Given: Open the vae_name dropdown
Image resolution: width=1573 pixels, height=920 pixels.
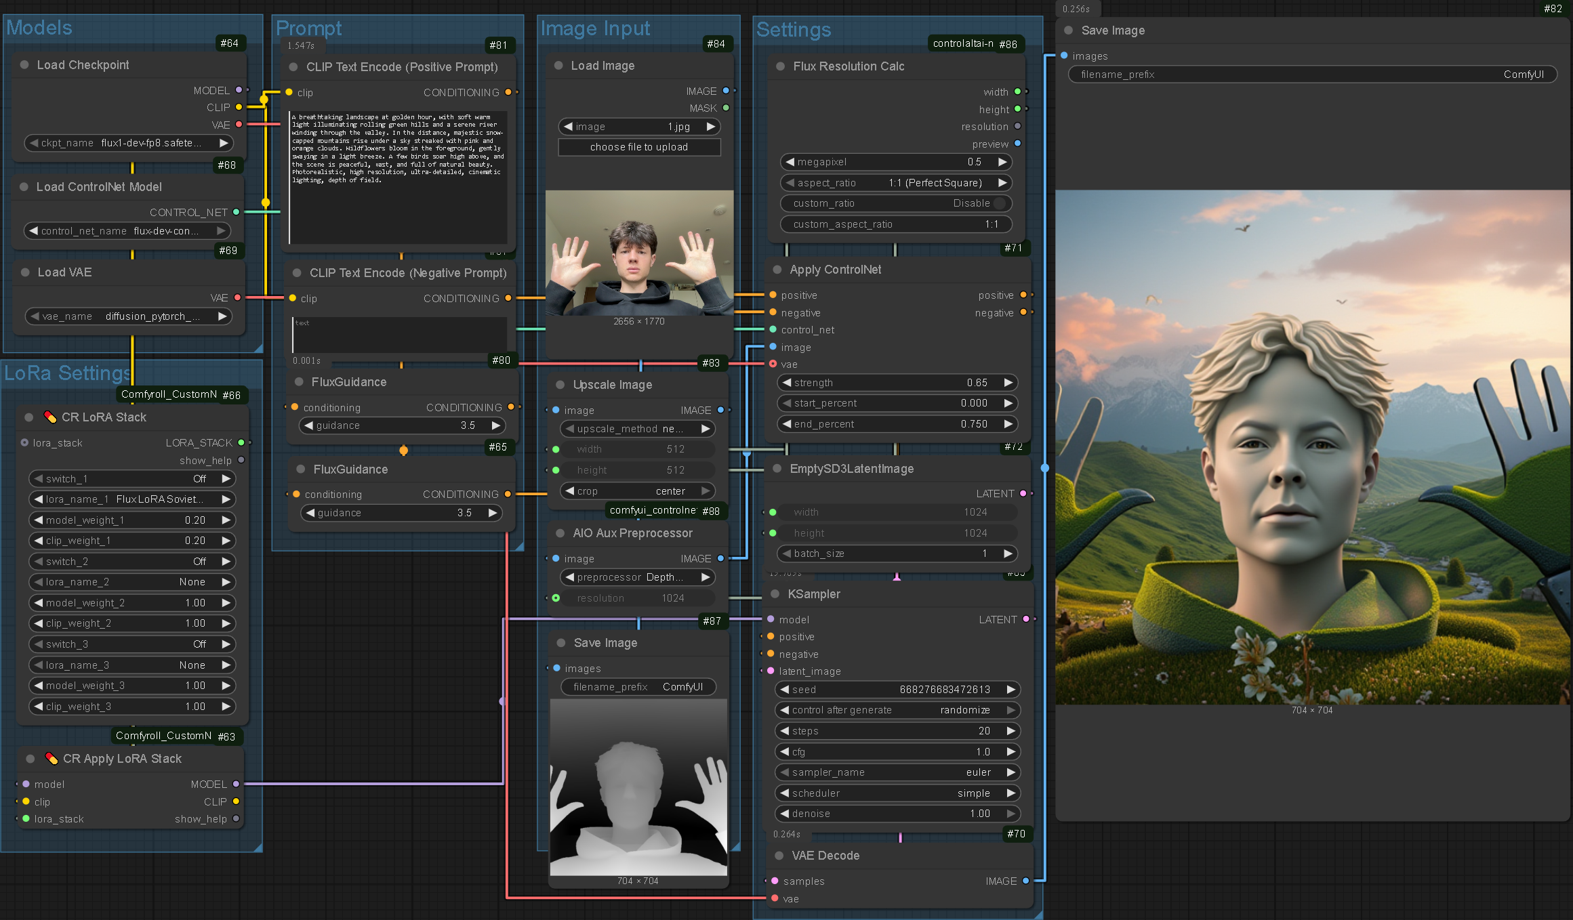Looking at the screenshot, I should point(129,316).
